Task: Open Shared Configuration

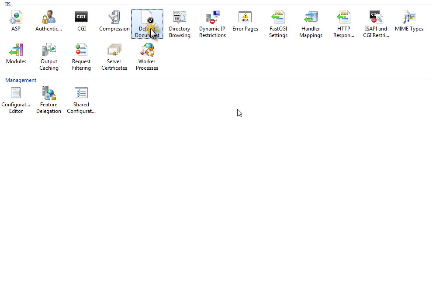Action: coord(81,100)
